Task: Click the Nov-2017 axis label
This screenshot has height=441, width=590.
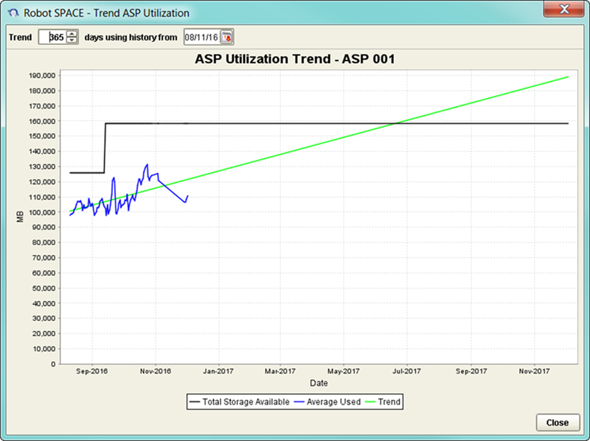Action: coord(534,371)
